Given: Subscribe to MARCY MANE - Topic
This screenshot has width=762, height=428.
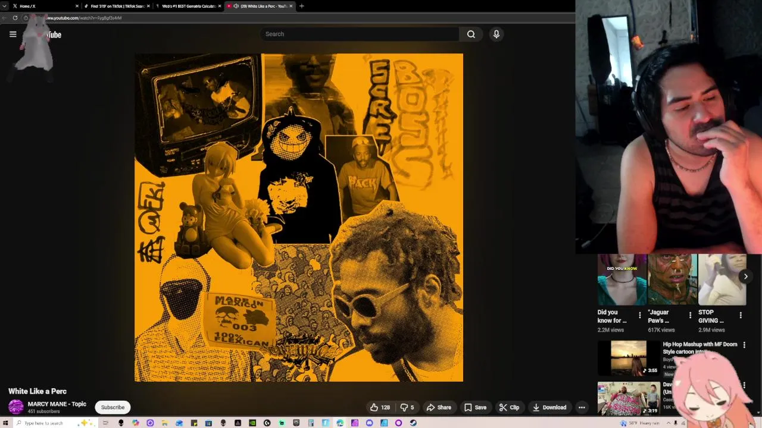Looking at the screenshot, I should pos(113,407).
